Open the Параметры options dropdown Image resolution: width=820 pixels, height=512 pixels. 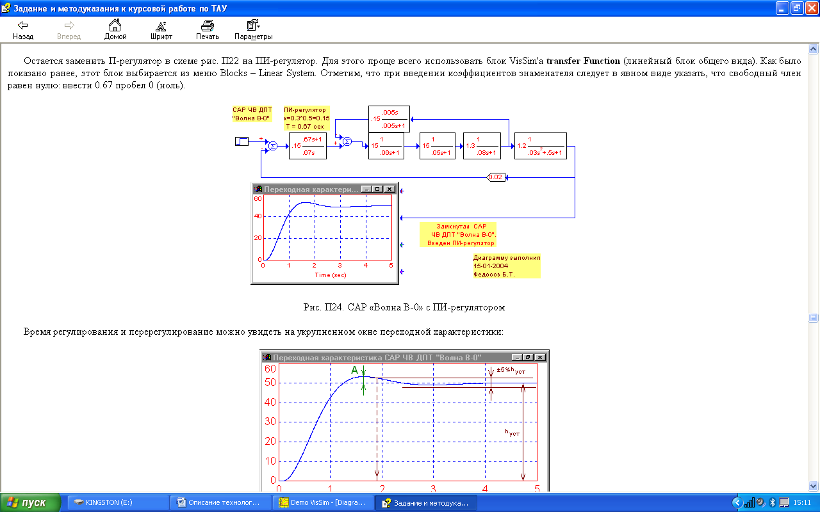pyautogui.click(x=254, y=30)
